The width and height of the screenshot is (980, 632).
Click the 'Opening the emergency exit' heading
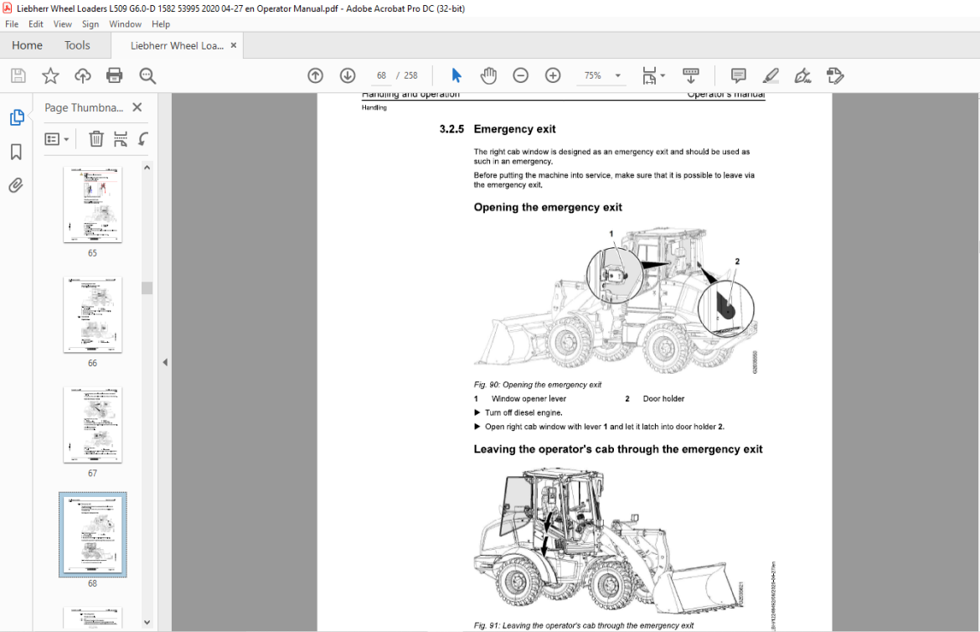[x=548, y=207]
